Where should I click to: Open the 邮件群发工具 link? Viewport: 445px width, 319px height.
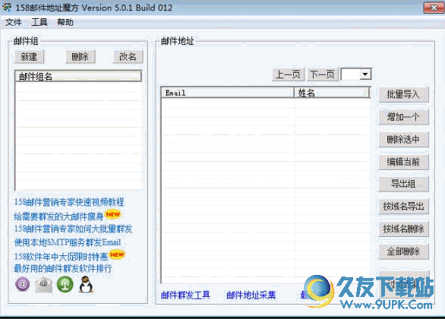pos(185,295)
